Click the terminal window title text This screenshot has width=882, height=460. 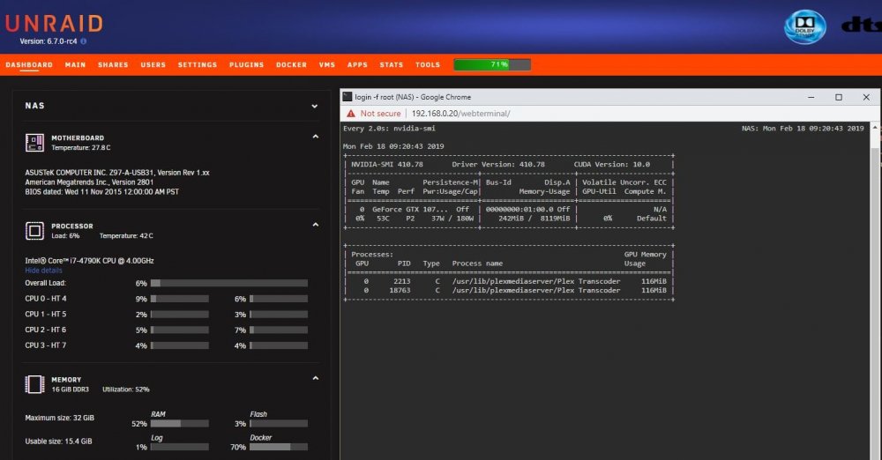pyautogui.click(x=413, y=97)
